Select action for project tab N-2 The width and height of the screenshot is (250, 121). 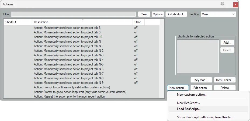tap(81, 51)
